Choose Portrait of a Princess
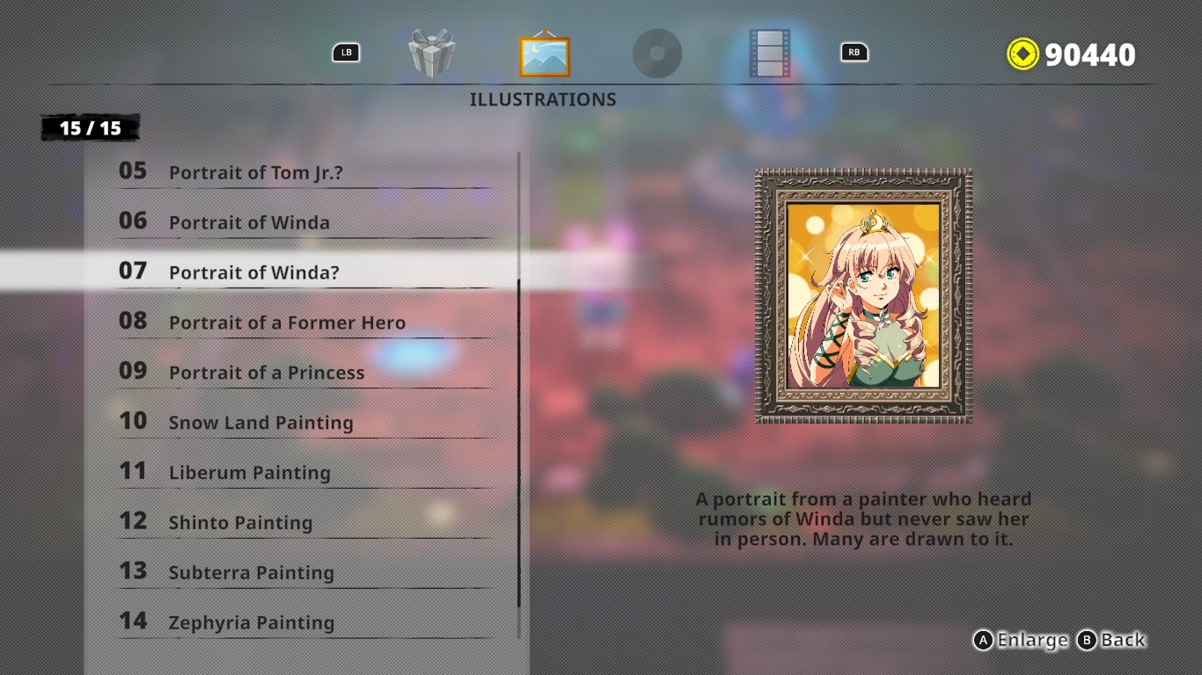 coord(304,372)
